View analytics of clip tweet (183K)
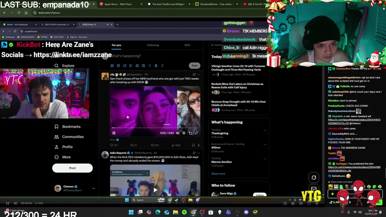This screenshot has height=217, width=386. (176, 145)
